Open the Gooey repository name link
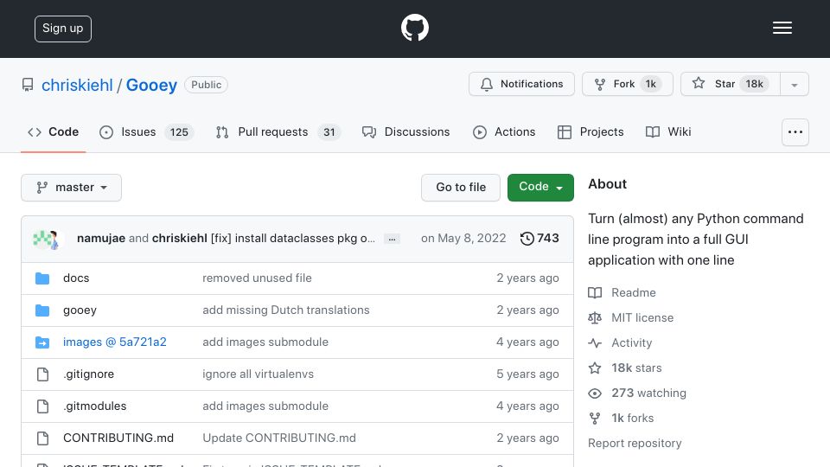830x467 pixels. (151, 85)
